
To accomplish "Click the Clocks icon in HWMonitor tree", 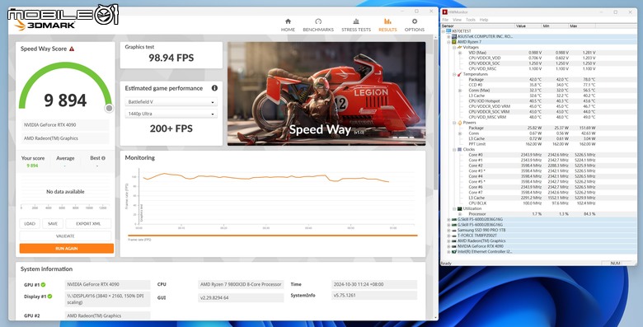I will (460, 150).
